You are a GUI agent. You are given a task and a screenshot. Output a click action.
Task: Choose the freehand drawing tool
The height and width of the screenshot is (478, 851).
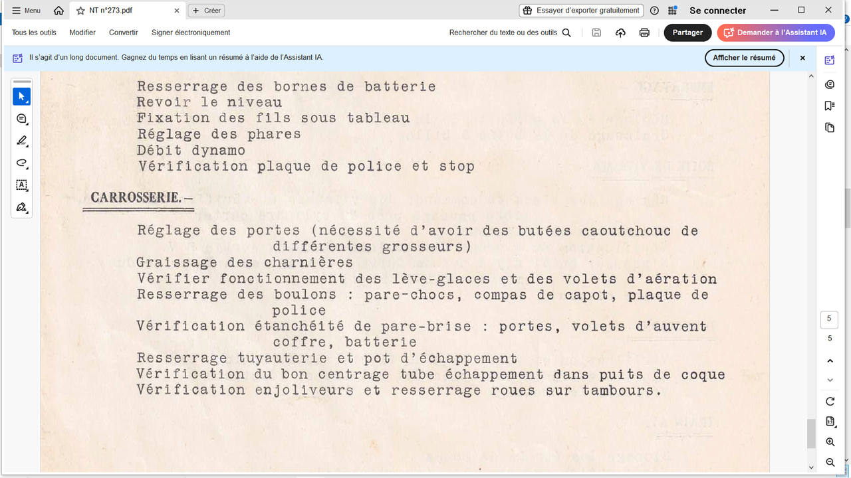click(x=22, y=163)
